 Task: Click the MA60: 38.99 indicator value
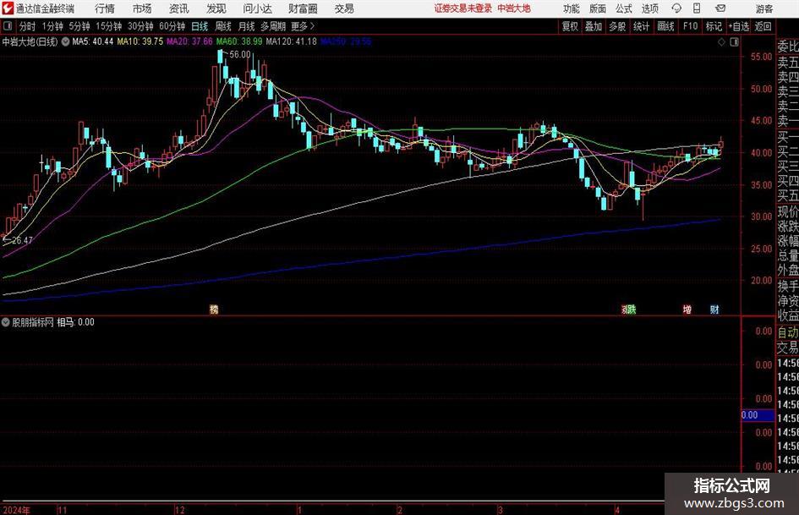pos(239,41)
